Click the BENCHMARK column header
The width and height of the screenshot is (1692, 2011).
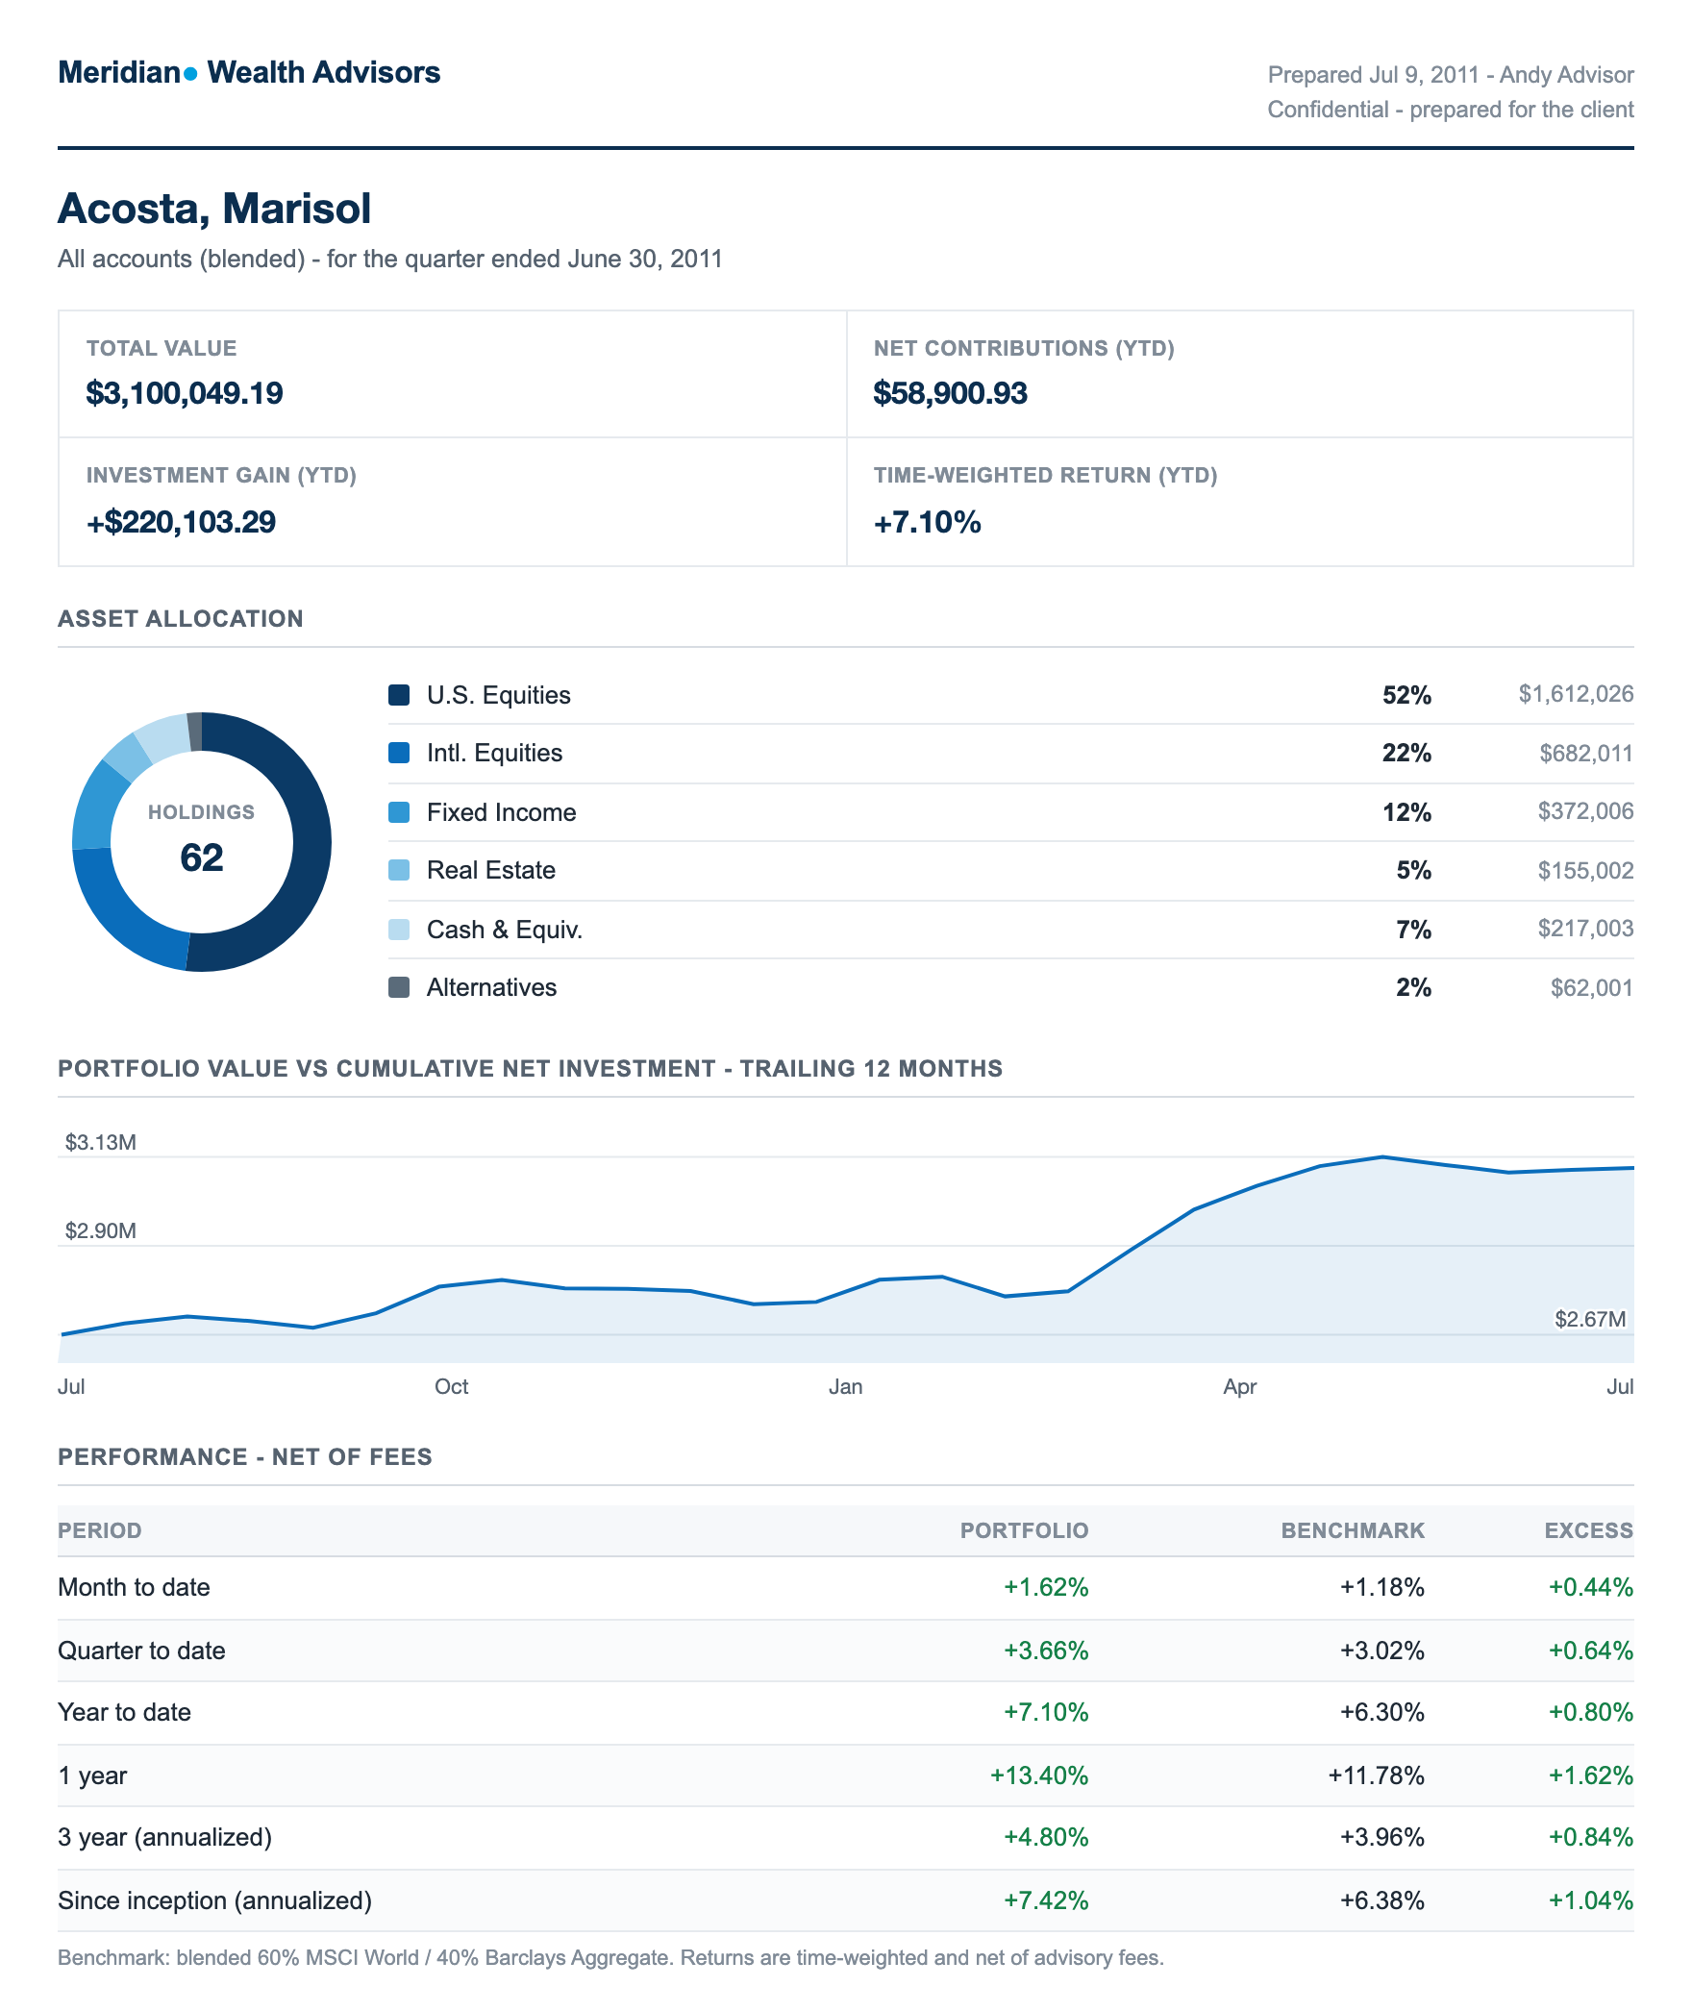1353,1530
